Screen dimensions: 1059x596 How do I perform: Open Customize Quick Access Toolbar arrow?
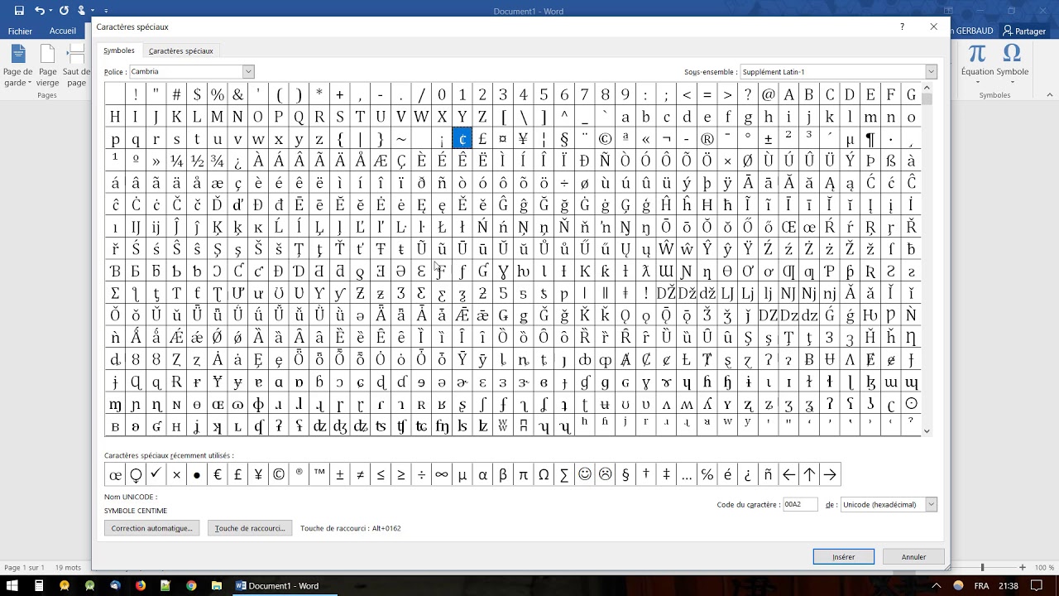pos(106,11)
